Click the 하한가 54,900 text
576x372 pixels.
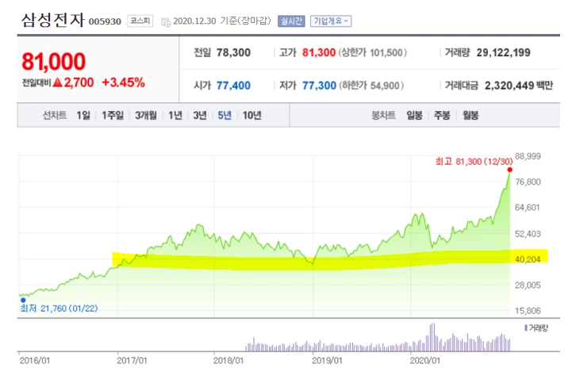coord(371,86)
